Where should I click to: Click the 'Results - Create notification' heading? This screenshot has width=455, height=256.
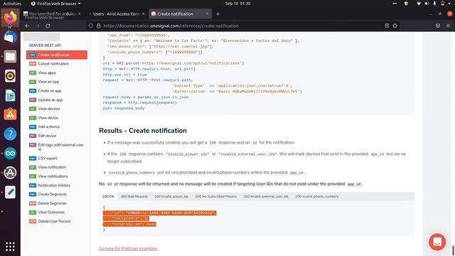tap(143, 131)
